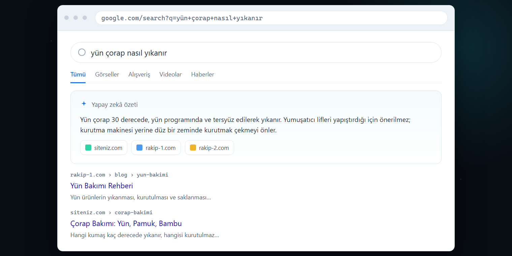Click the siteniz.com › corap-bakimi breadcrumb
The width and height of the screenshot is (512, 256).
point(111,212)
